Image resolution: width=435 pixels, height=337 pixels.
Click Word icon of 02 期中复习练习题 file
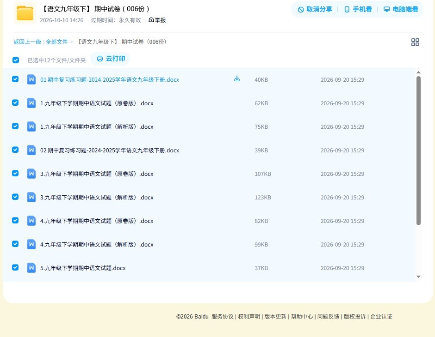point(31,150)
